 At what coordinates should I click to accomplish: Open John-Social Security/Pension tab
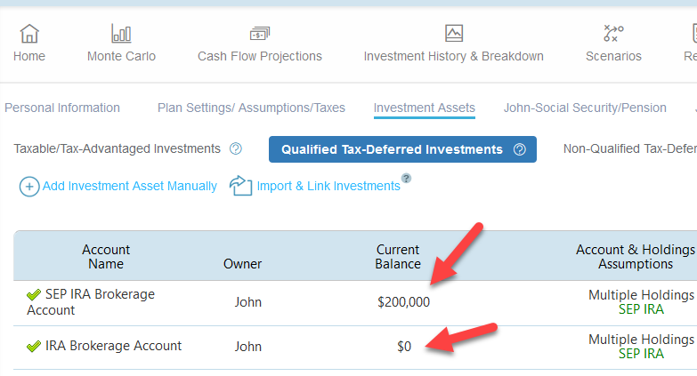(585, 108)
